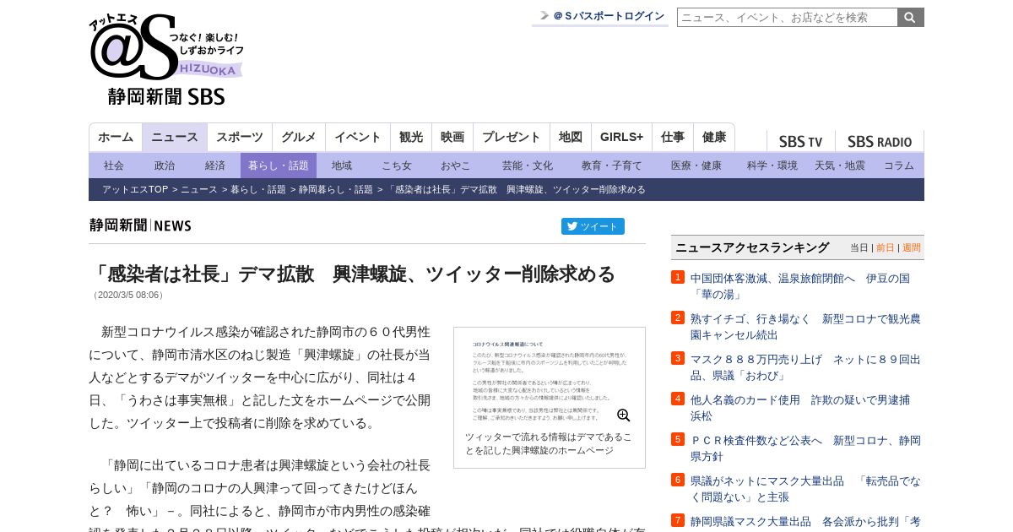The width and height of the screenshot is (1013, 532).
Task: Open the GIRLS+ tab
Action: click(x=622, y=138)
